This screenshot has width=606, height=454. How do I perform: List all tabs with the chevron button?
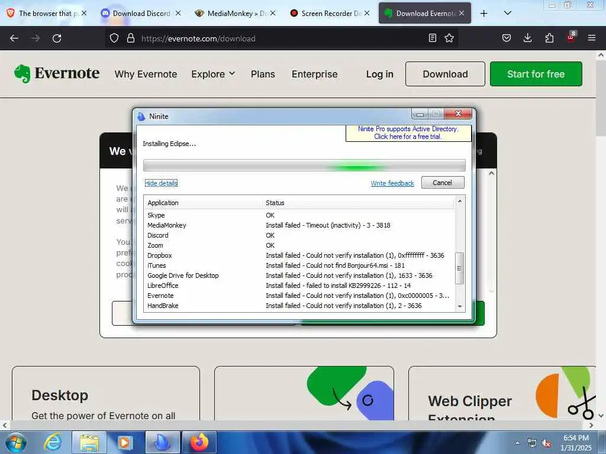pyautogui.click(x=507, y=14)
